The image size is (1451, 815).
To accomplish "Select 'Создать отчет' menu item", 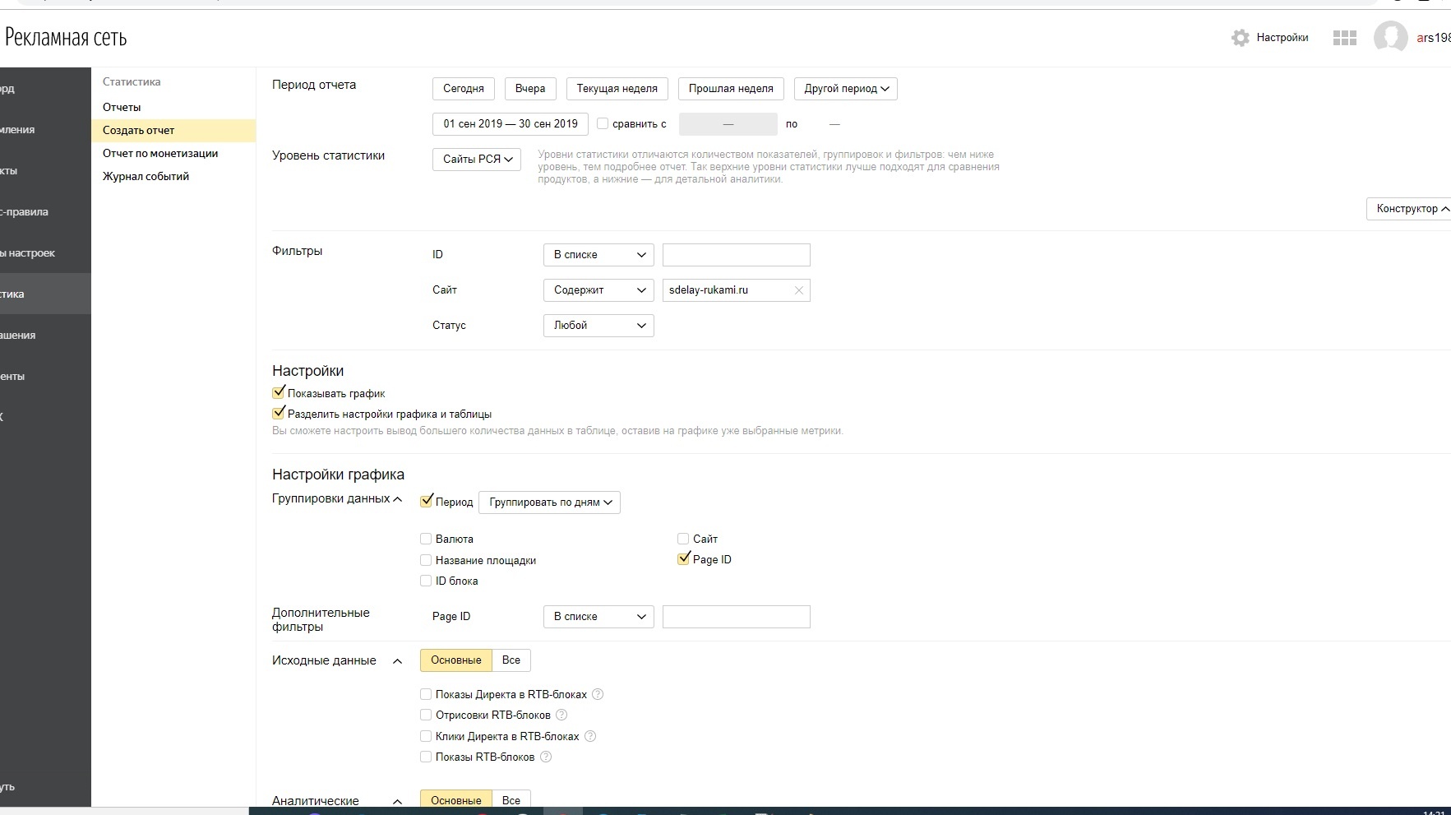I will [173, 130].
